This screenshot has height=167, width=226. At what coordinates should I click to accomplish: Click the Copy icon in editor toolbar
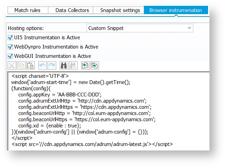click(21, 65)
